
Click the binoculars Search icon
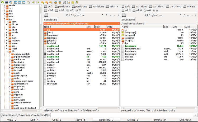(65, 2)
